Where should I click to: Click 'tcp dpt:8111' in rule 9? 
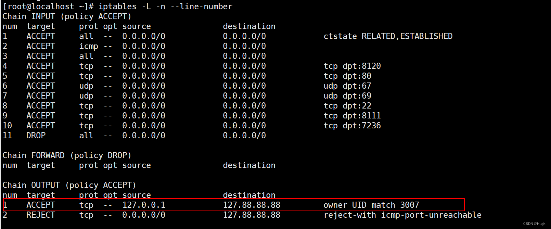(352, 116)
